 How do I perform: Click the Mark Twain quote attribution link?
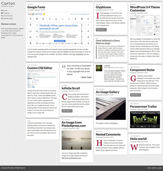(87, 77)
